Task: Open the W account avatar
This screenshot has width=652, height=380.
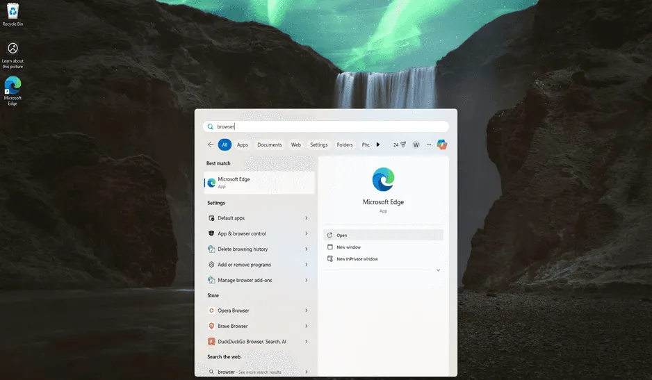Action: coord(416,144)
